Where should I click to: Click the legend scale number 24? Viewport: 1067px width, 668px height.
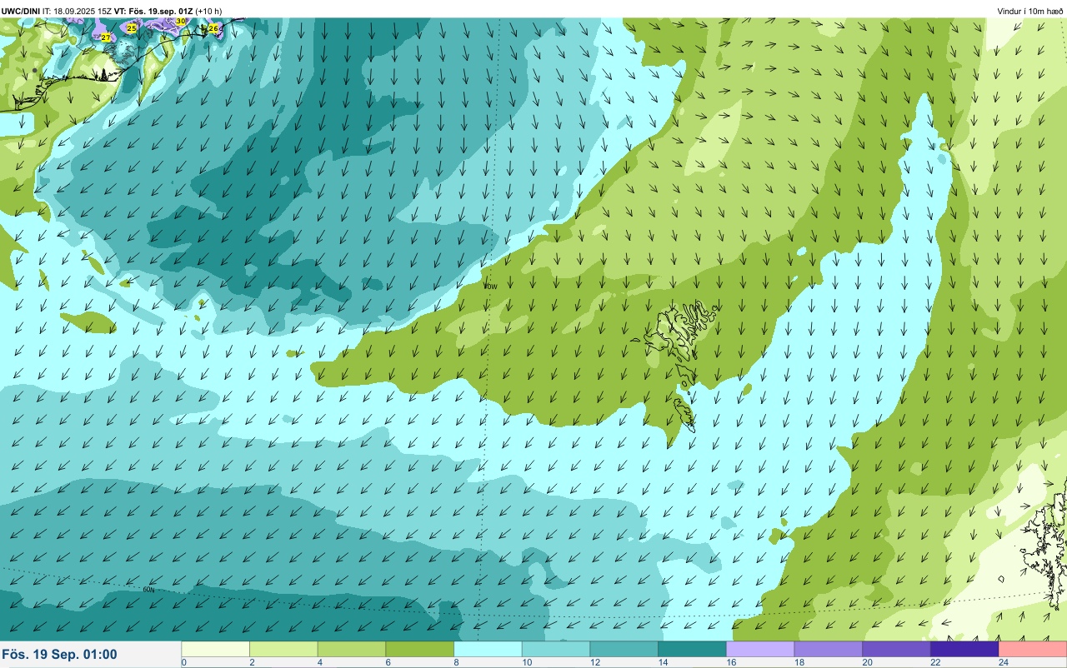coord(1003,662)
